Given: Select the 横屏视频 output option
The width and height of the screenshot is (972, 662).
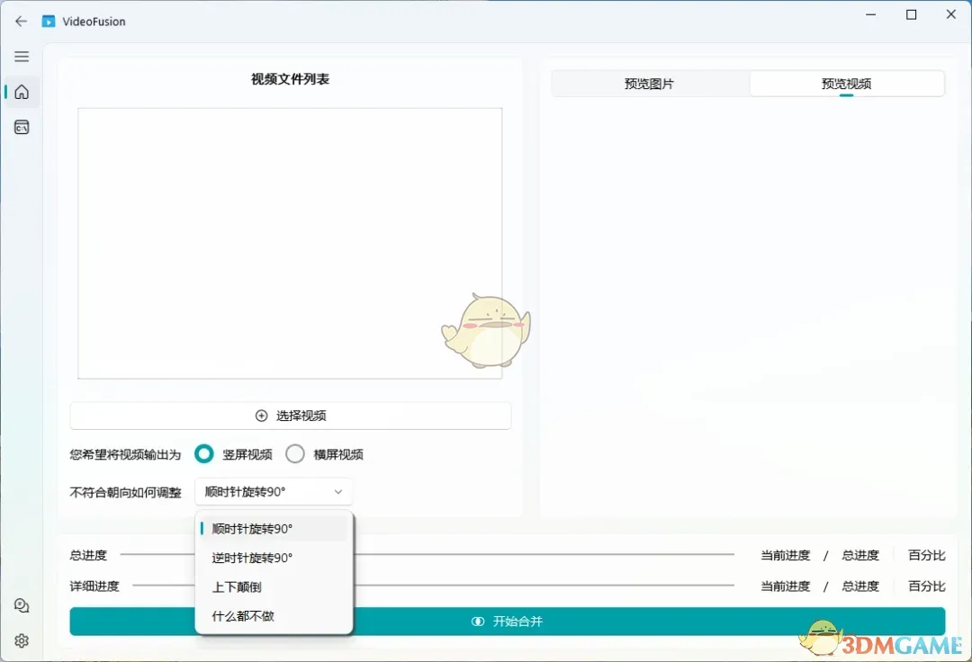Looking at the screenshot, I should [295, 454].
